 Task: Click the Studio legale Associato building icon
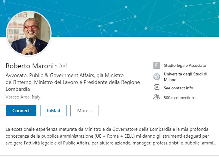coord(157,65)
